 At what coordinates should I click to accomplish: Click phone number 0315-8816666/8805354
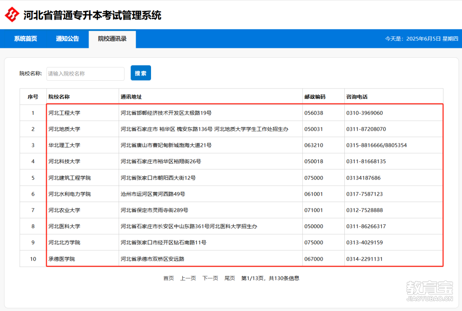(x=376, y=145)
